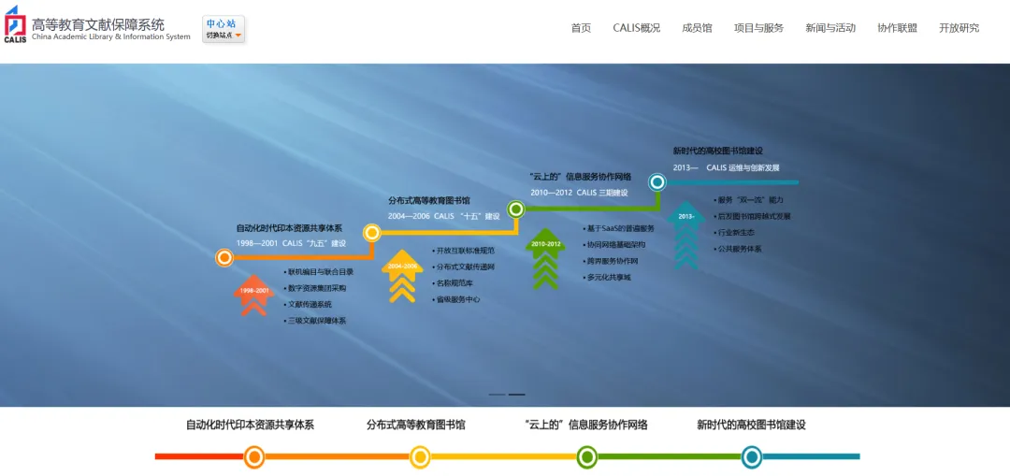Viewport: 1010px width, 476px height.
Task: Click bullet 分布式文献传递网
Action: coord(463,267)
